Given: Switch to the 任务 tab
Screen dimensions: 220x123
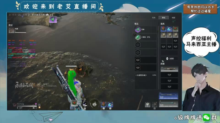Looking at the screenshot, I should click(x=154, y=18).
